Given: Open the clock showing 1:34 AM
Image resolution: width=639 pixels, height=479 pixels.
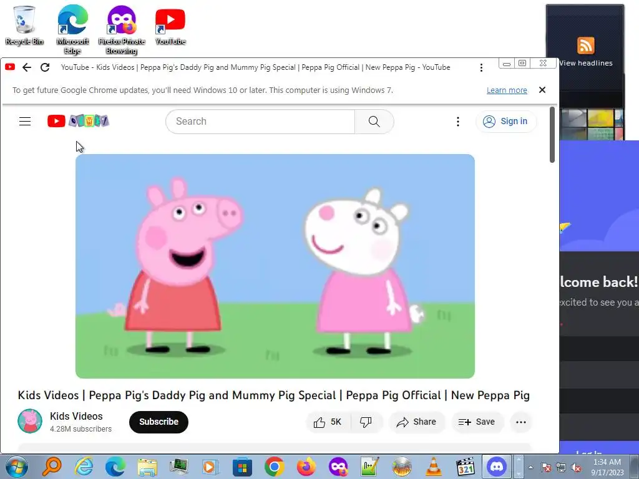Looking at the screenshot, I should (607, 467).
